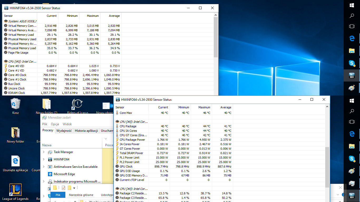Click the Properties checkmark icon in Explorer's quick access toolbar
Image resolution: width=360 pixels, height=202 pixels.
63,188
